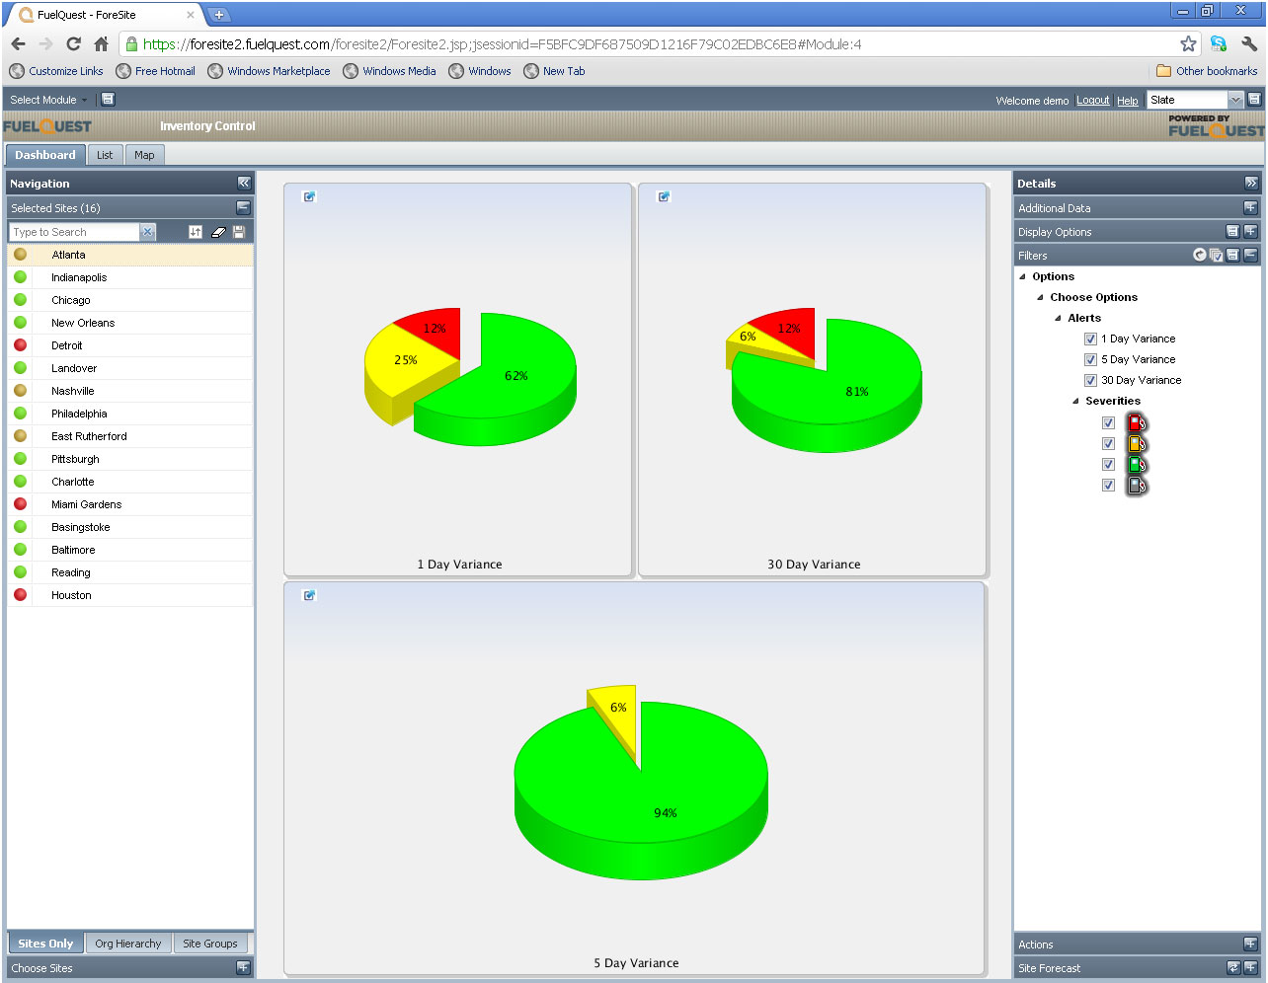Viewport: 1268px width, 983px height.
Task: Expand the Choose Sites section
Action: pyautogui.click(x=243, y=967)
